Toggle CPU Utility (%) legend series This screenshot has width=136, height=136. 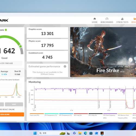95,115
